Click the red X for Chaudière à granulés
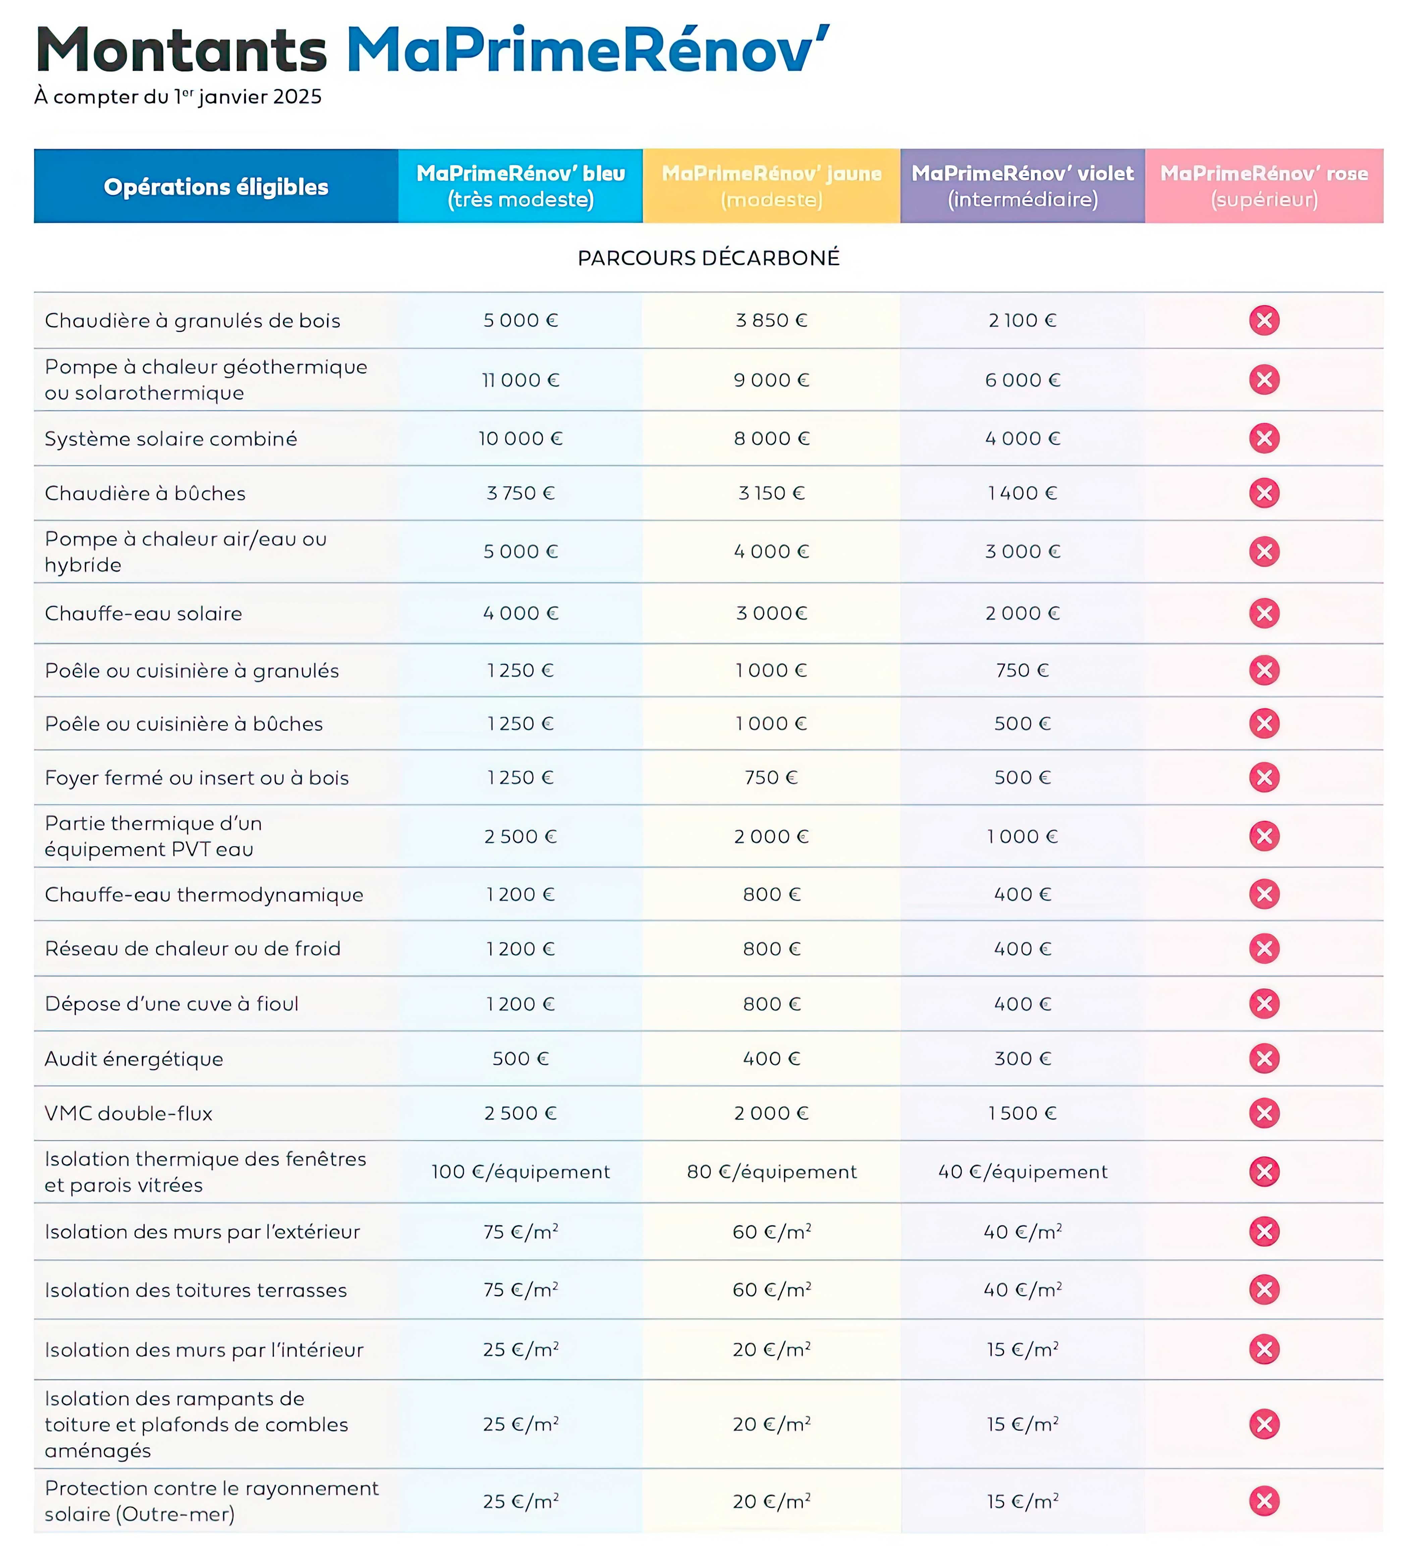This screenshot has width=1417, height=1546. tap(1264, 320)
